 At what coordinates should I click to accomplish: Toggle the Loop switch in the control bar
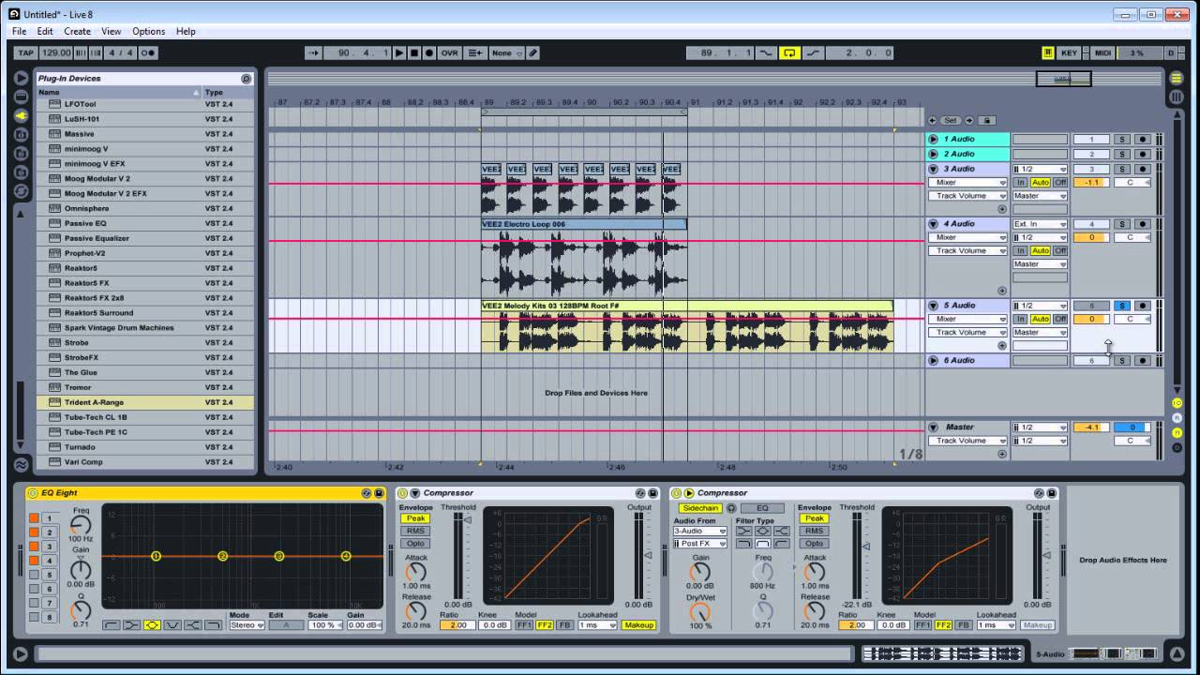(x=789, y=53)
